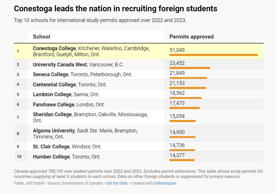Screen dimensions: 276x193
Task: Click the University Canada West school name
Action: point(60,64)
